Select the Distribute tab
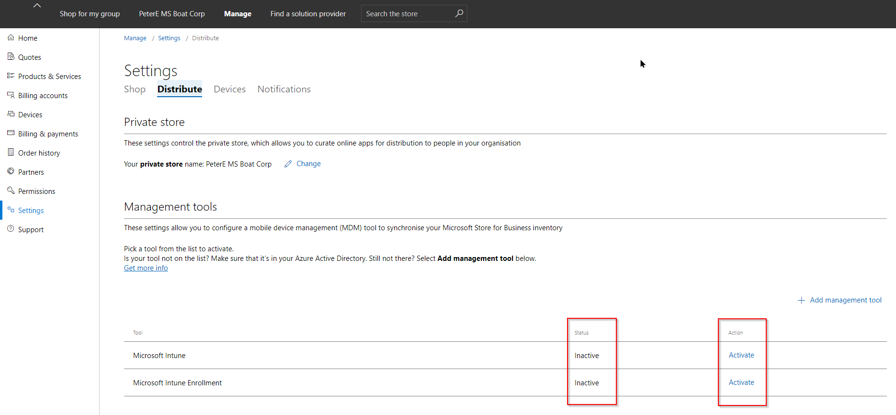Screen dimensions: 896x415 click(180, 89)
